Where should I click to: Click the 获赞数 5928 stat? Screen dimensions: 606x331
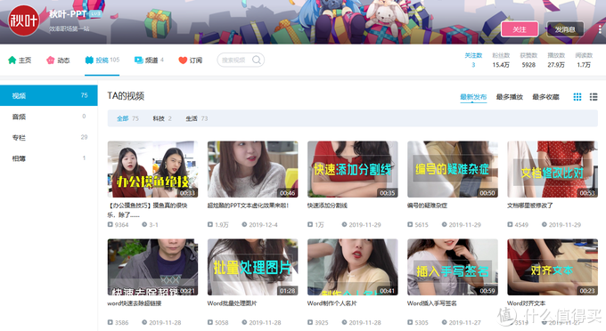coord(528,61)
